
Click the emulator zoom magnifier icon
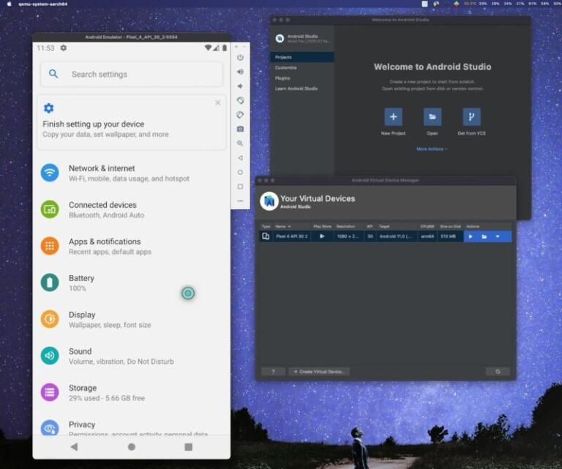240,143
